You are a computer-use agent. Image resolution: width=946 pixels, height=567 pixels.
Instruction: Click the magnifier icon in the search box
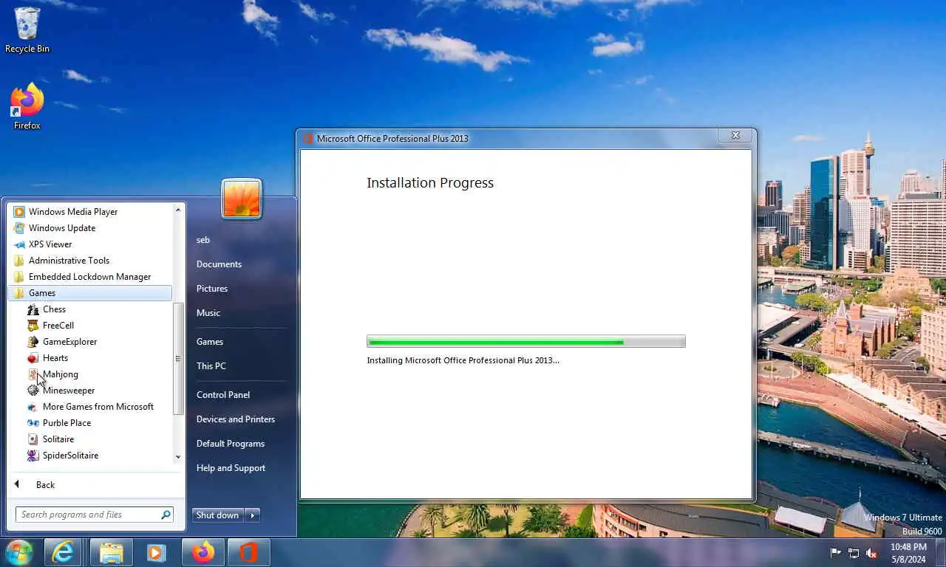[x=166, y=515]
